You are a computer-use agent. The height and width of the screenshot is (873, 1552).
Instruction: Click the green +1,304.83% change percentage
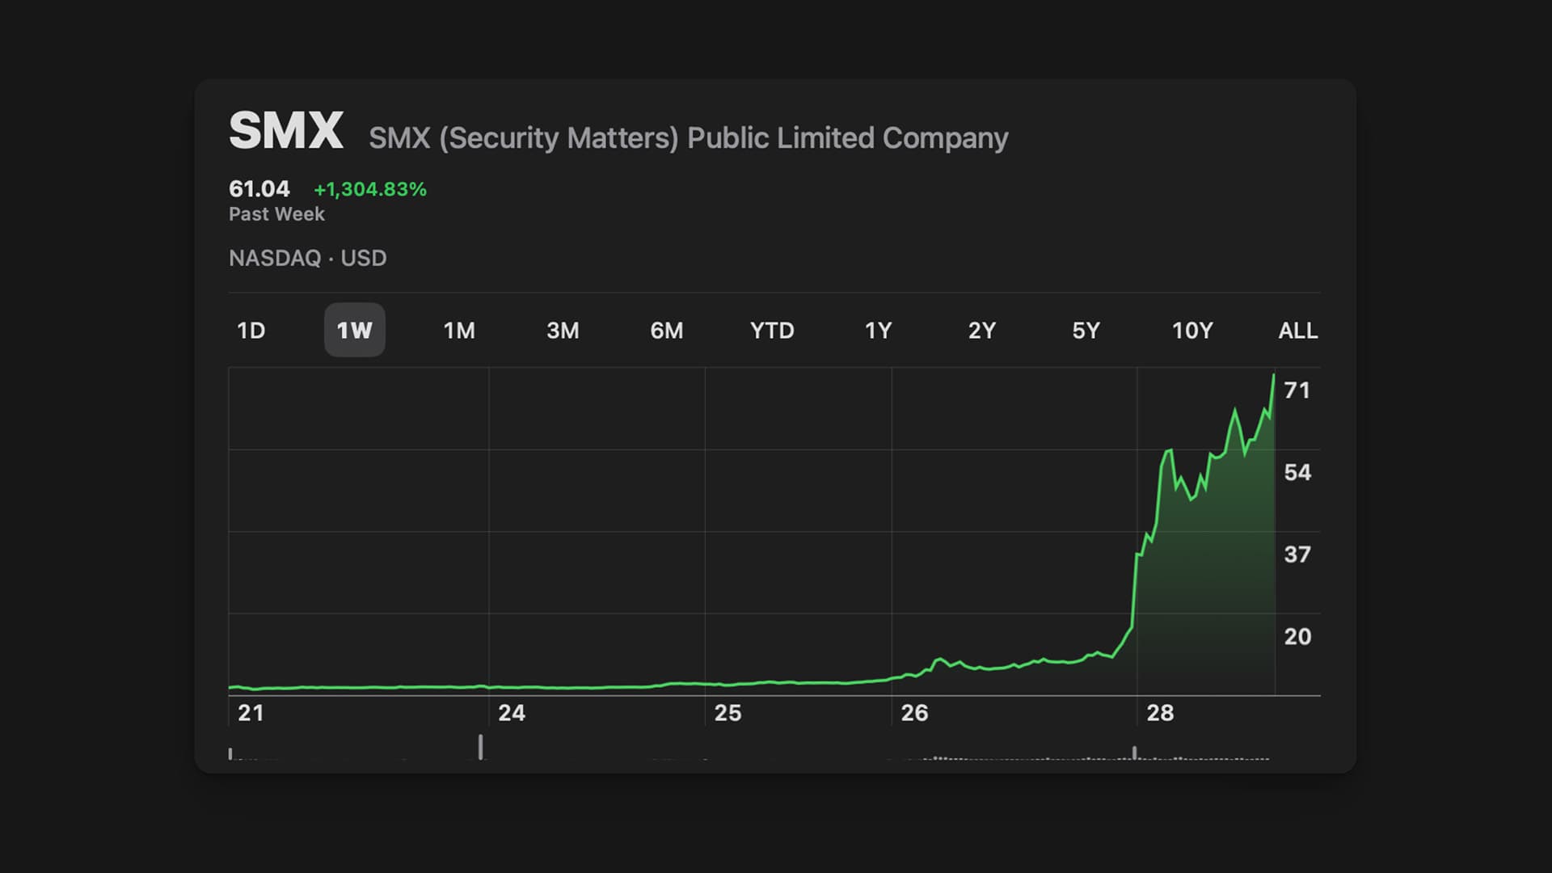tap(369, 188)
